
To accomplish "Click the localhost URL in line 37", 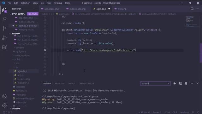I will [x=108, y=50].
